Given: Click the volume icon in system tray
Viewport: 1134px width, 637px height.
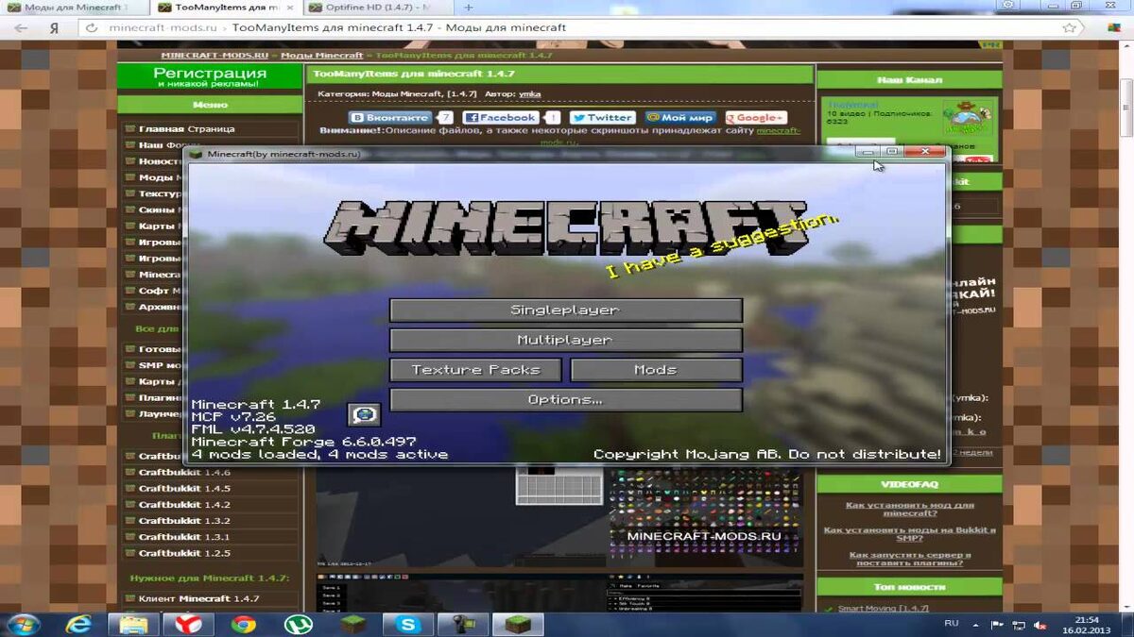Looking at the screenshot, I should (1041, 624).
